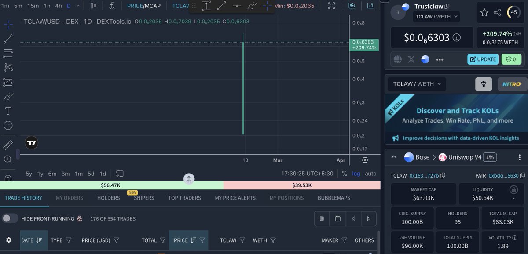The height and width of the screenshot is (254, 528).
Task: Open the MY PRICE ALERTS tab
Action: point(235,198)
